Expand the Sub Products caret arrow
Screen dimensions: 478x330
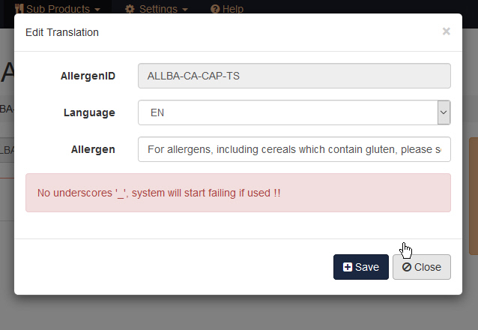97,10
